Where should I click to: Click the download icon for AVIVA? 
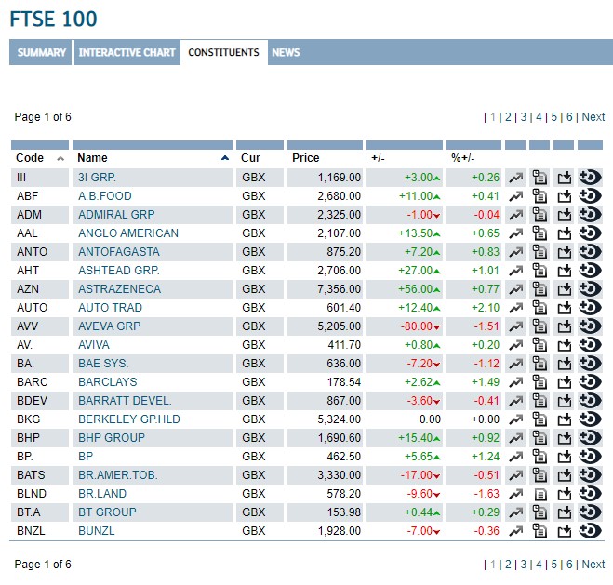click(x=564, y=345)
